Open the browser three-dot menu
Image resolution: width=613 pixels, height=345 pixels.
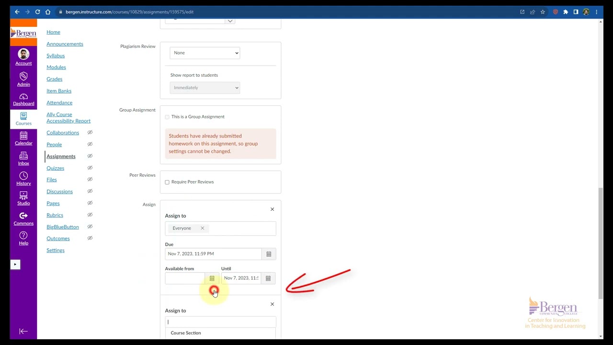[x=596, y=12]
